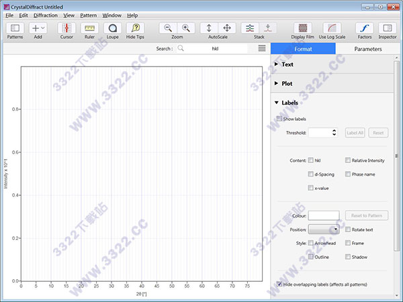Check the Relative Intensity content option

point(348,160)
